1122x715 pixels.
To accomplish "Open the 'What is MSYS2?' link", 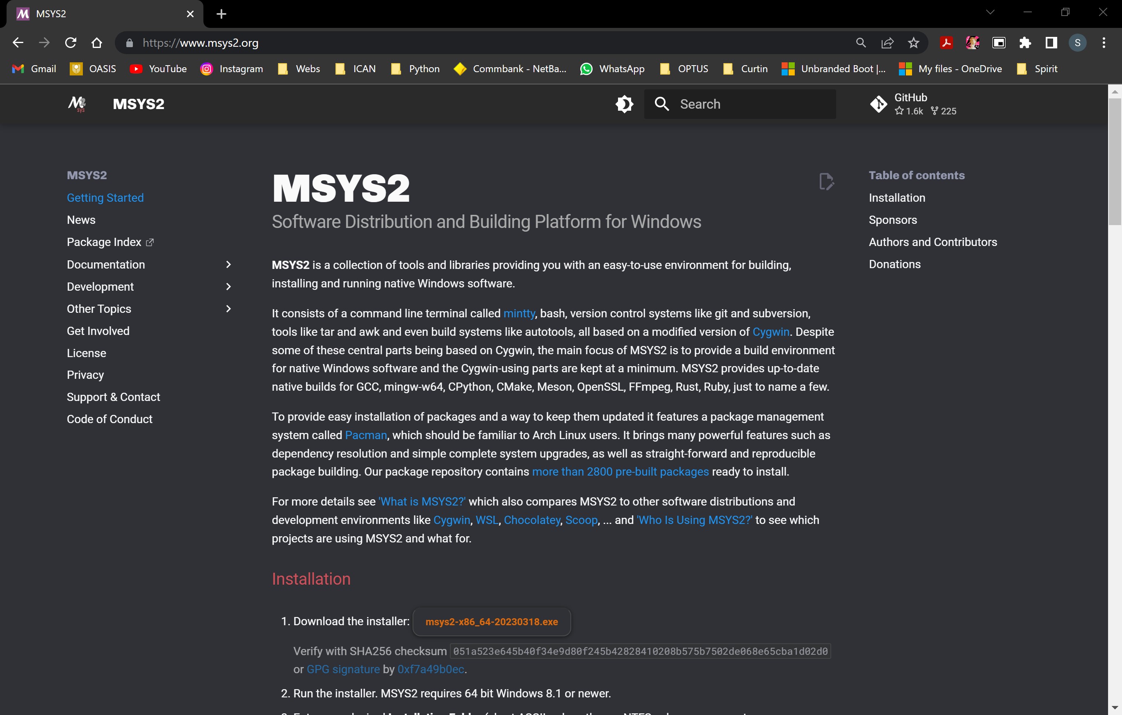I will [x=422, y=502].
